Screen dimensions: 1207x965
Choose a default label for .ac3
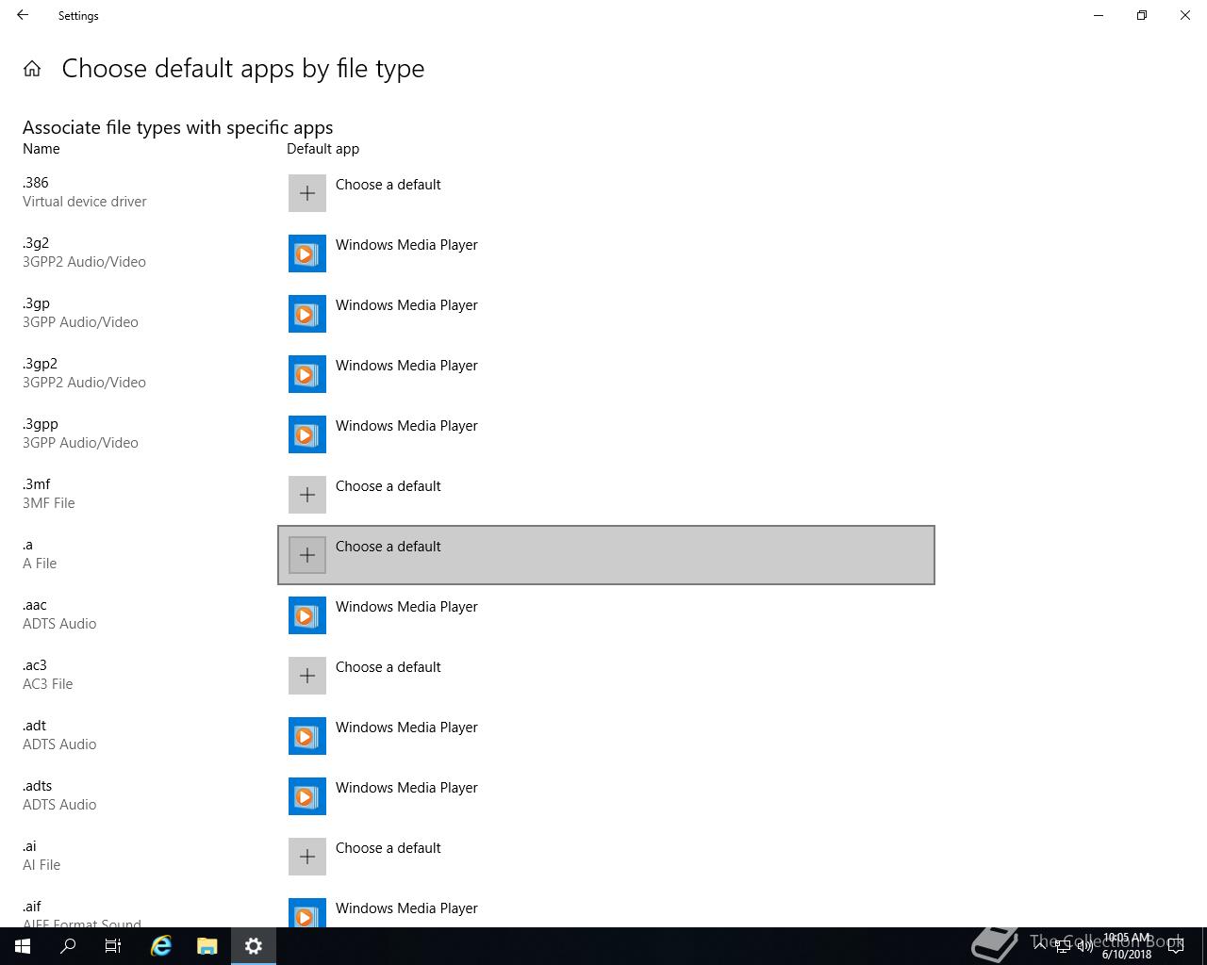[x=388, y=667]
